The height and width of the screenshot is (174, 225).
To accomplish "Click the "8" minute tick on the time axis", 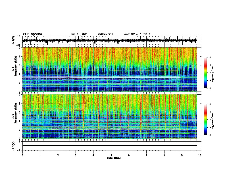I will click(x=164, y=155).
